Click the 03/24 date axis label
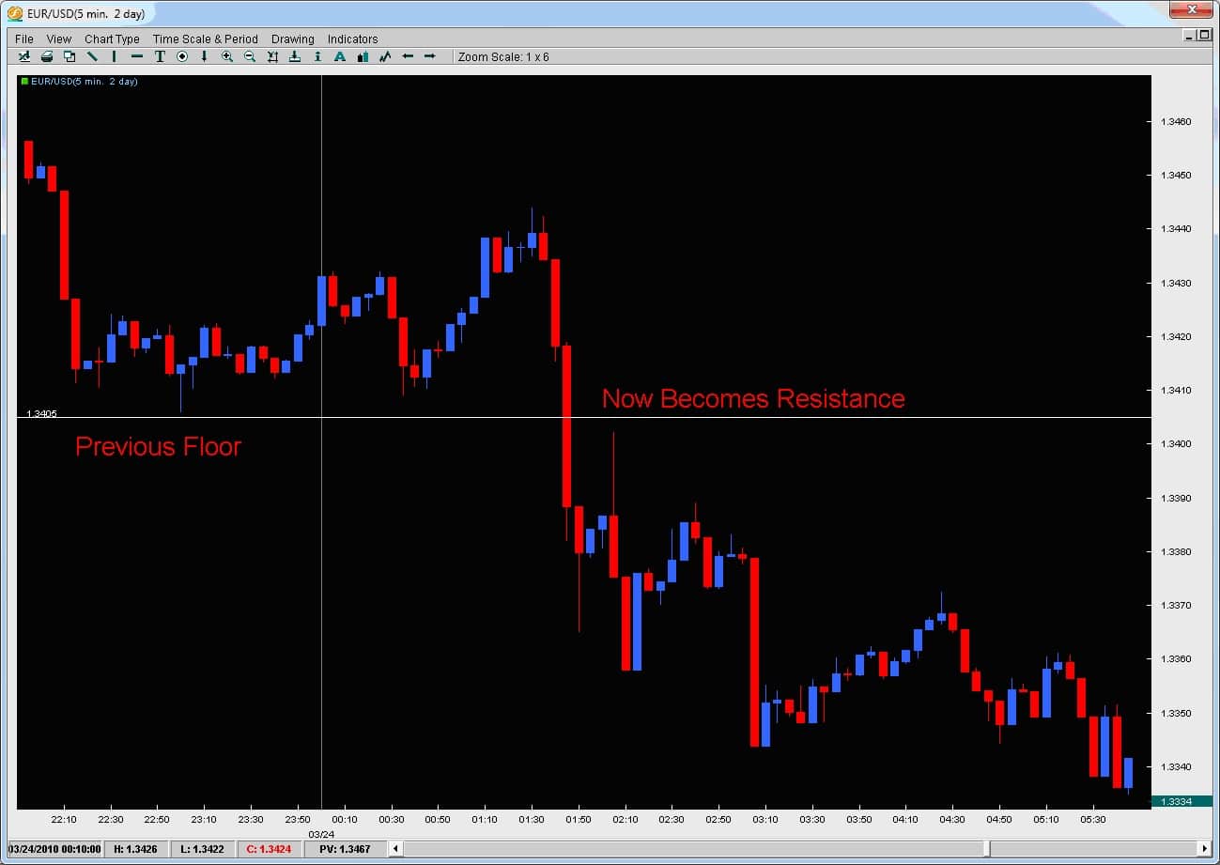Screen dimensions: 1220x865 coord(321,834)
